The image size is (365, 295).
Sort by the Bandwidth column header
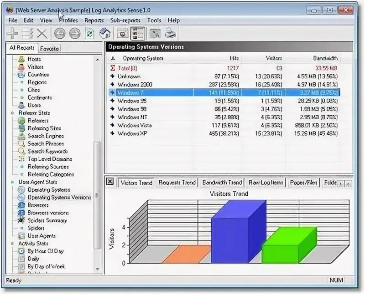coord(325,58)
